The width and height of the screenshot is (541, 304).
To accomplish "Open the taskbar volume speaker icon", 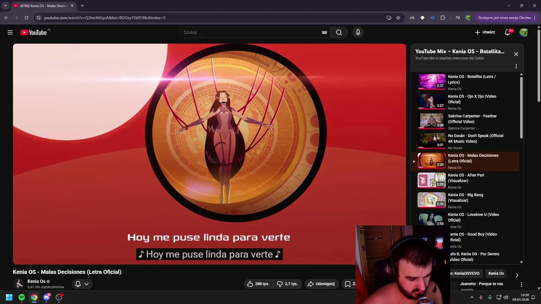I will click(506, 297).
